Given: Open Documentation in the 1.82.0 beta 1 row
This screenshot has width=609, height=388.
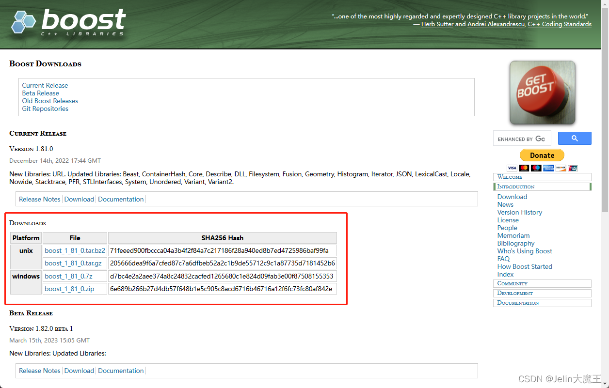Looking at the screenshot, I should coord(121,371).
